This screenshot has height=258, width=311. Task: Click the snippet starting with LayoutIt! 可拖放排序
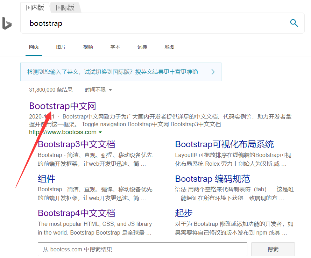233,159
